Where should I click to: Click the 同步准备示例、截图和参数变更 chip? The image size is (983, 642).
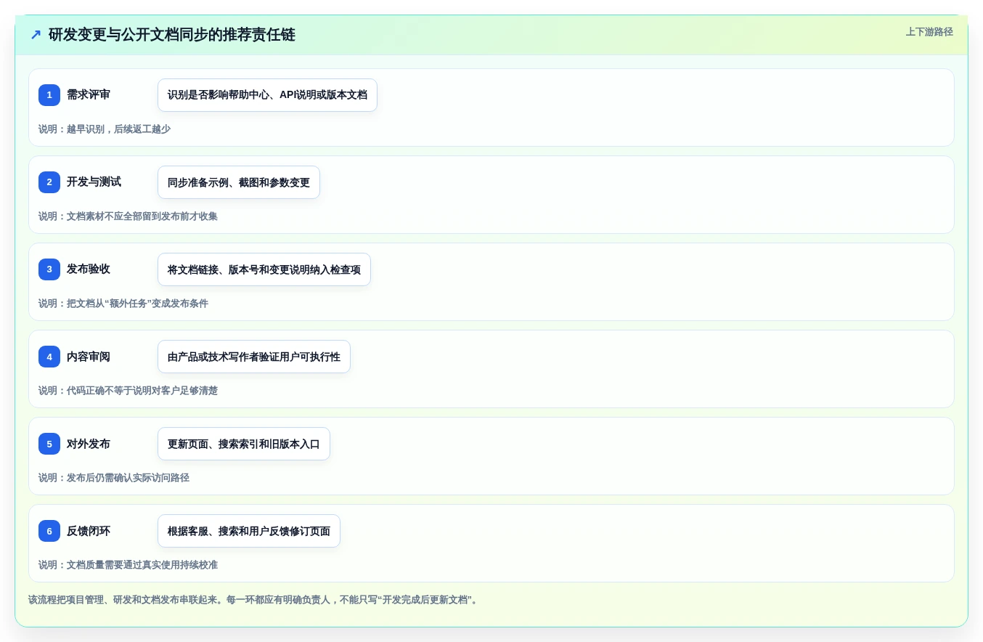(x=239, y=182)
